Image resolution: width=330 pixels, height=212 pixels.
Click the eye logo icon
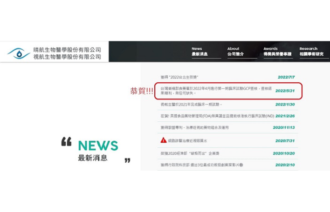point(19,53)
